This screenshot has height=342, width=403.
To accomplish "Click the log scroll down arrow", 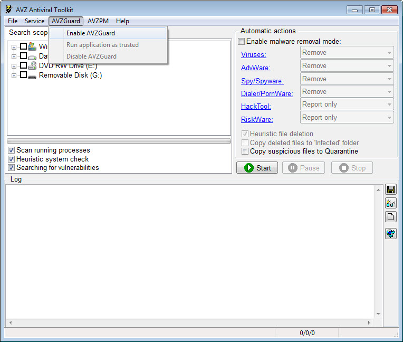I will [x=378, y=313].
